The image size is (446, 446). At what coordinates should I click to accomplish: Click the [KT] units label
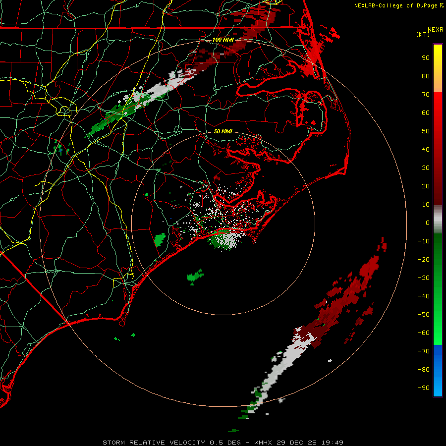[x=423, y=34]
